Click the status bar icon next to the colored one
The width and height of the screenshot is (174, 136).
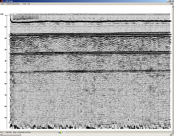click(64, 133)
